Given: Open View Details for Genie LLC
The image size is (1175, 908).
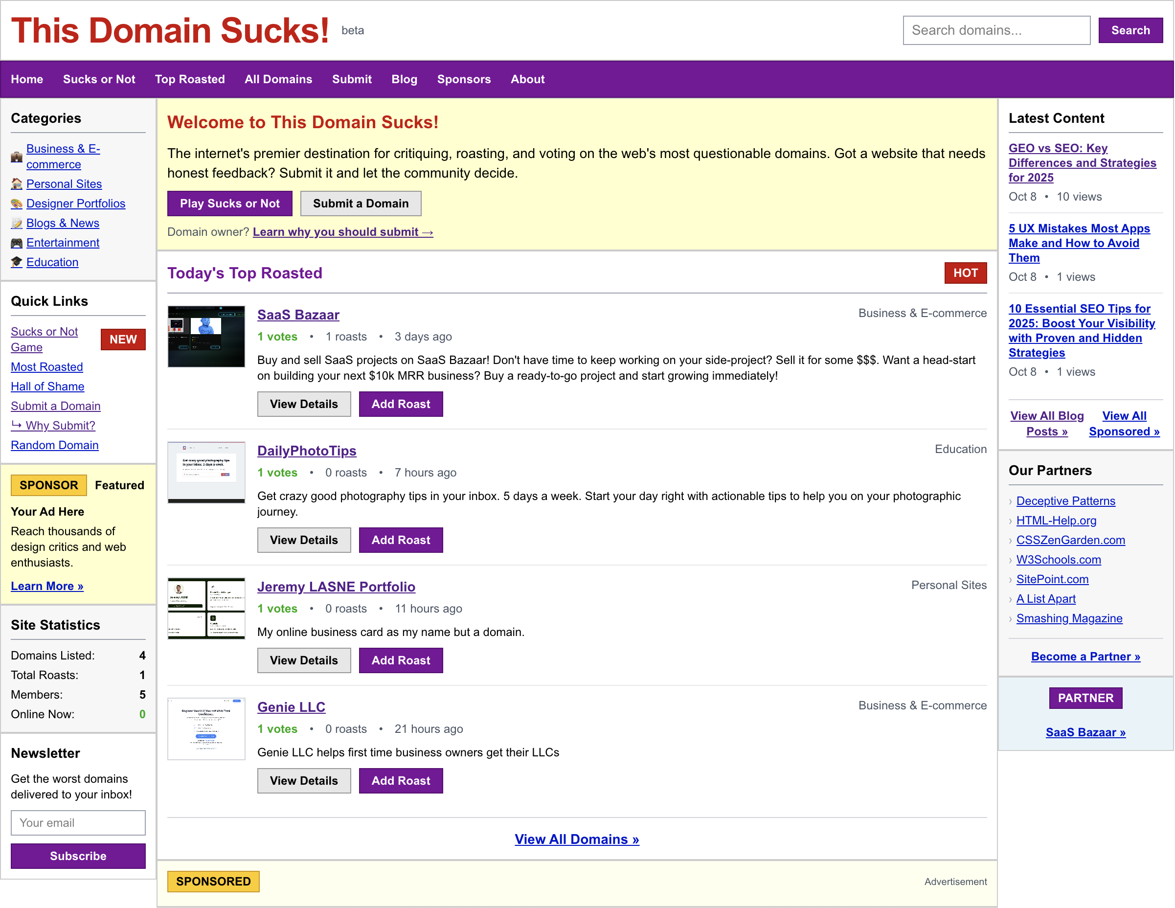Looking at the screenshot, I should coord(304,780).
